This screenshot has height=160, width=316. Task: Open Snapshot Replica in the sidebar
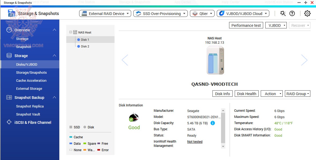30,106
